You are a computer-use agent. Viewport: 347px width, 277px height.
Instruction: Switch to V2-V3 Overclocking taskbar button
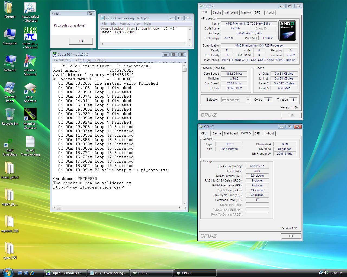[x=108, y=273]
